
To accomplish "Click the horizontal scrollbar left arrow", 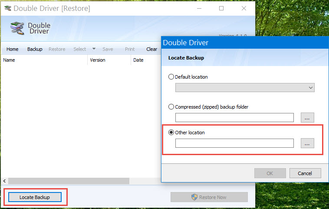I will click(x=5, y=181).
